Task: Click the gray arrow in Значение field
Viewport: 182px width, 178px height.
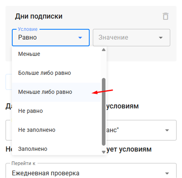Action: click(161, 38)
